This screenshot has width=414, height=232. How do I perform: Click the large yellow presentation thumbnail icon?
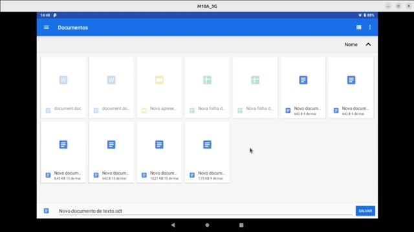tap(159, 80)
